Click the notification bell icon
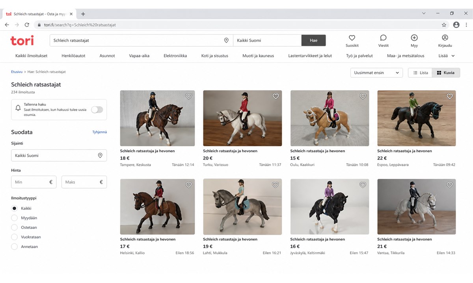The width and height of the screenshot is (473, 283). point(18,108)
